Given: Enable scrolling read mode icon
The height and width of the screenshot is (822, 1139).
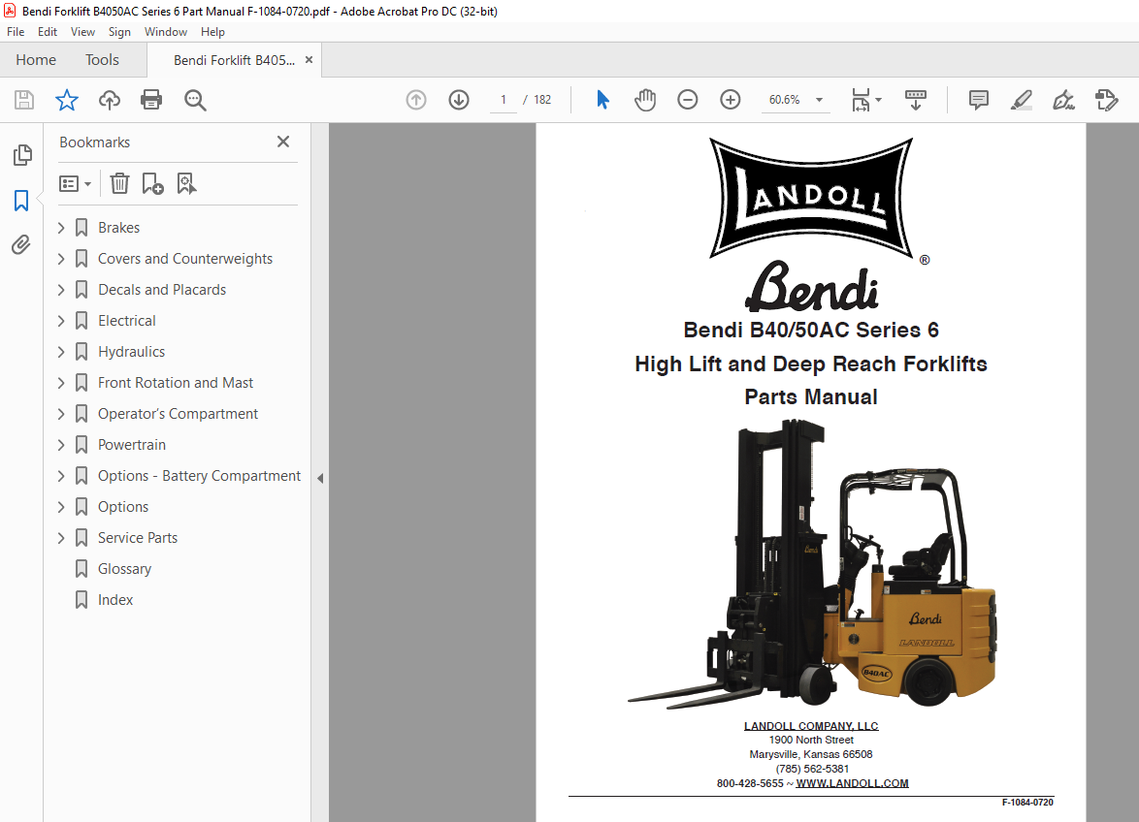Looking at the screenshot, I should coord(915,100).
